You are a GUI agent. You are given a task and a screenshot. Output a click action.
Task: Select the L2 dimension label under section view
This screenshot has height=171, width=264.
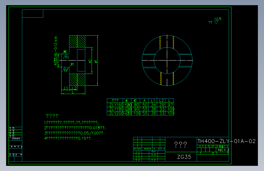click(74, 88)
